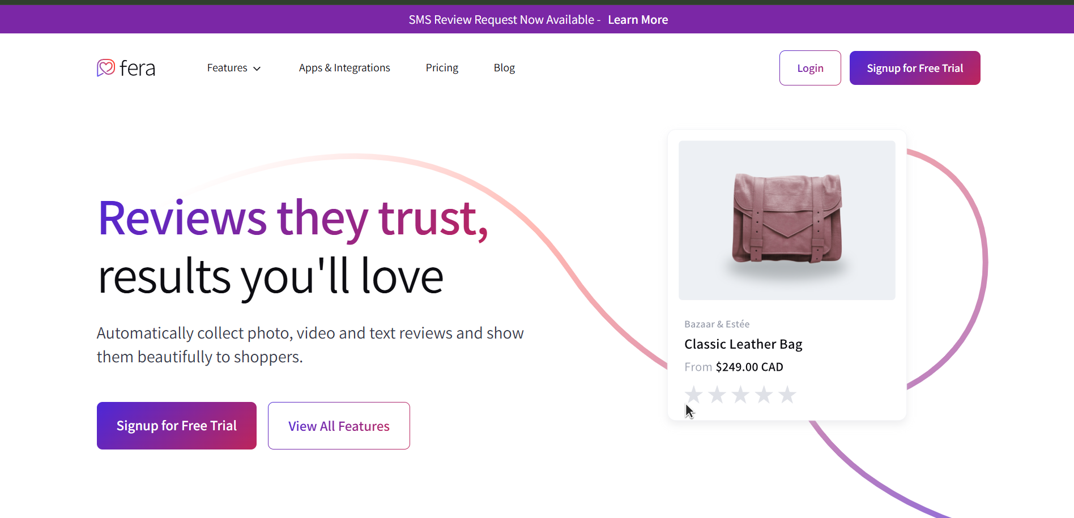The image size is (1074, 518).
Task: Click the Bazaar & Estée brand name
Action: 717,324
